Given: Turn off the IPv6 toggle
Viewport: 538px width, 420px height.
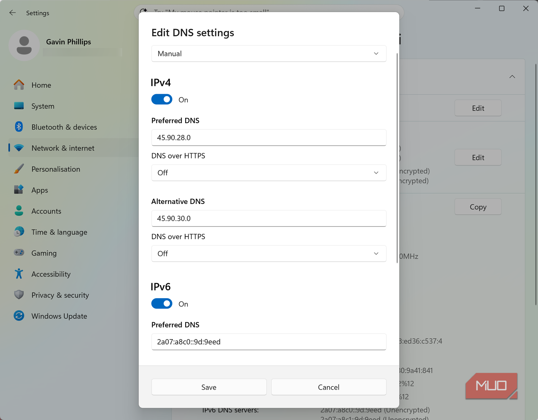Looking at the screenshot, I should (162, 304).
